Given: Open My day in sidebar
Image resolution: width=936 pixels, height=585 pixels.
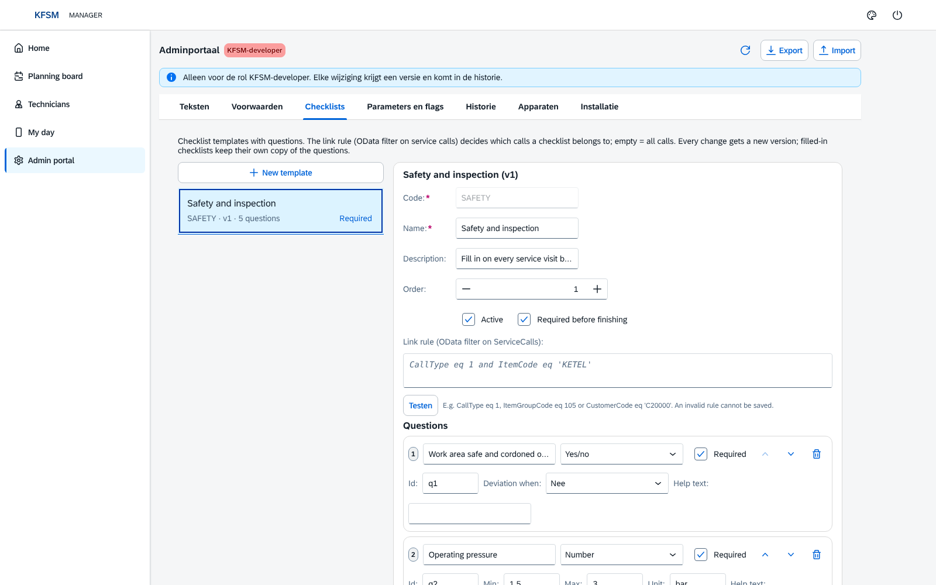Looking at the screenshot, I should pos(75,132).
